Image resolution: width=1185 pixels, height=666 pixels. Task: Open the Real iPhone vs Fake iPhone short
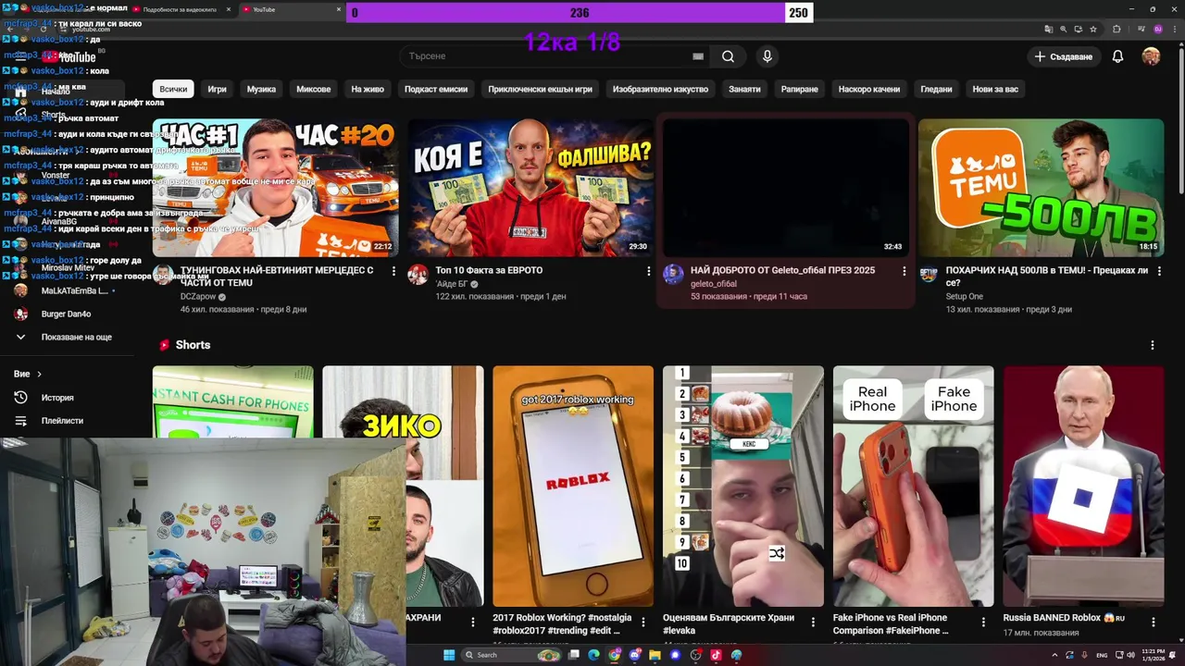(913, 486)
